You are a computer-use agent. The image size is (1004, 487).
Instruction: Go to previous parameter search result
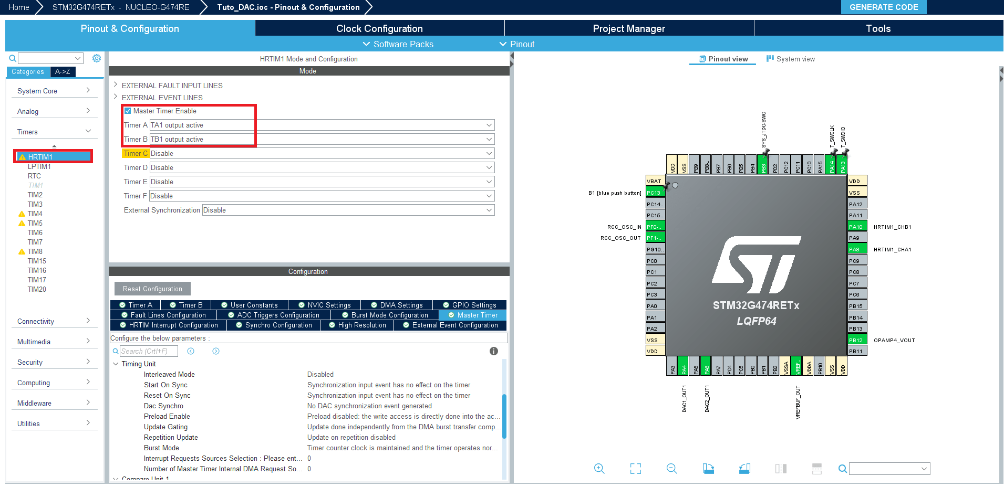coord(191,351)
